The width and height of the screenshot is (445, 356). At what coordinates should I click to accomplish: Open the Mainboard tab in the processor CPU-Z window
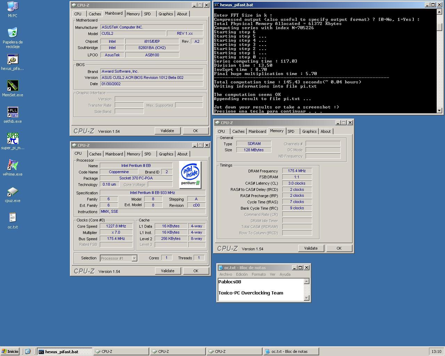pos(114,154)
